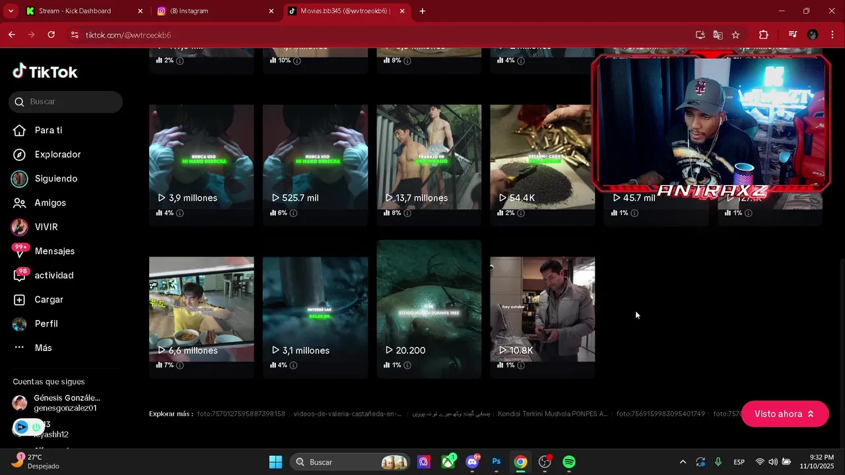Open the 3,9 millones views video

click(201, 157)
